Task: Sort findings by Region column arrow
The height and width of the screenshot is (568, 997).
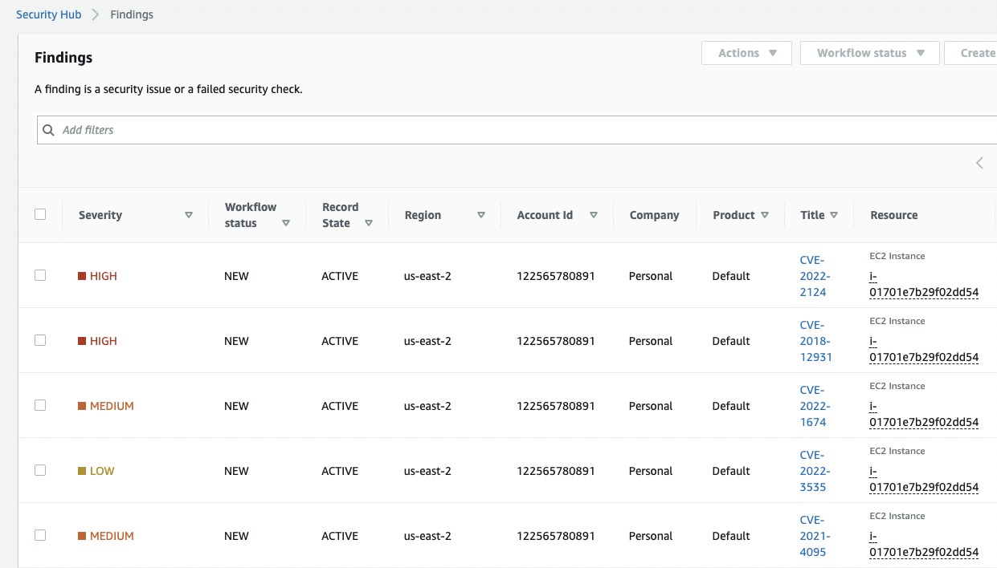Action: (481, 215)
